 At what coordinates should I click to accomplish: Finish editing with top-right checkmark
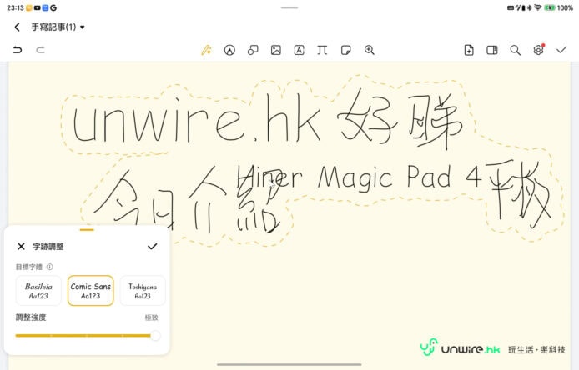point(561,49)
